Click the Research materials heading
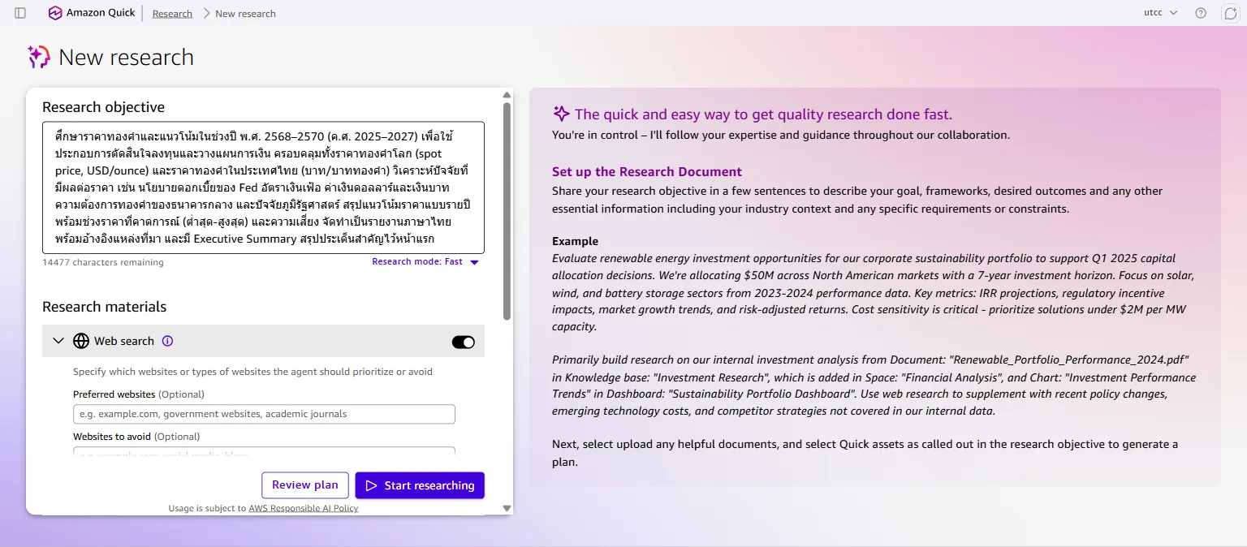The image size is (1247, 547). [x=105, y=307]
